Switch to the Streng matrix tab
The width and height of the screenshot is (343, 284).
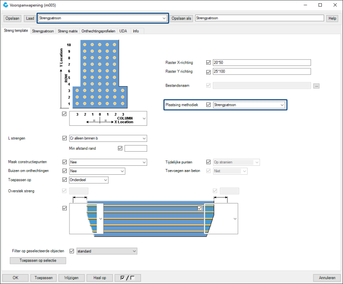click(x=68, y=31)
